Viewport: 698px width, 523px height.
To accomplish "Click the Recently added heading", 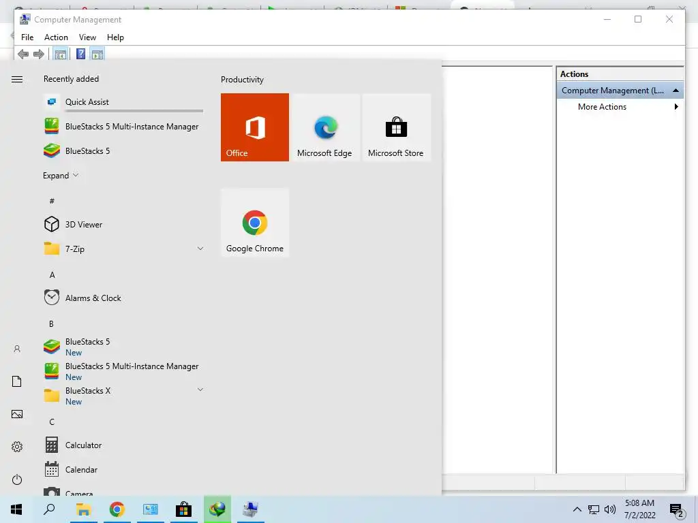I will point(71,79).
